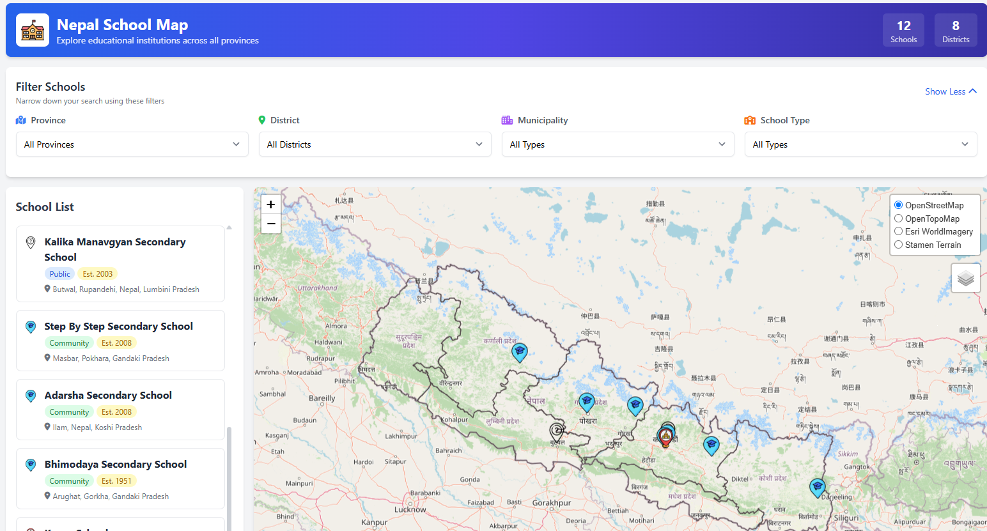987x531 pixels.
Task: Open Adarsha Secondary School card
Action: click(x=120, y=410)
